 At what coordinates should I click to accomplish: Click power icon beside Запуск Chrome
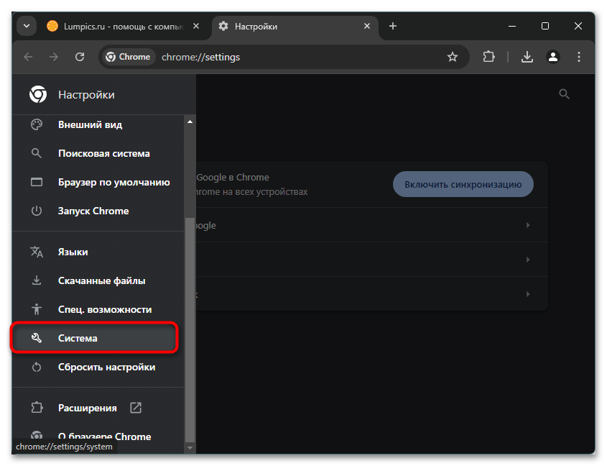(37, 211)
